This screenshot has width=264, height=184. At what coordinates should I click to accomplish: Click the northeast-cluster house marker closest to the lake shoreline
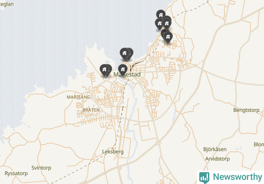(159, 24)
